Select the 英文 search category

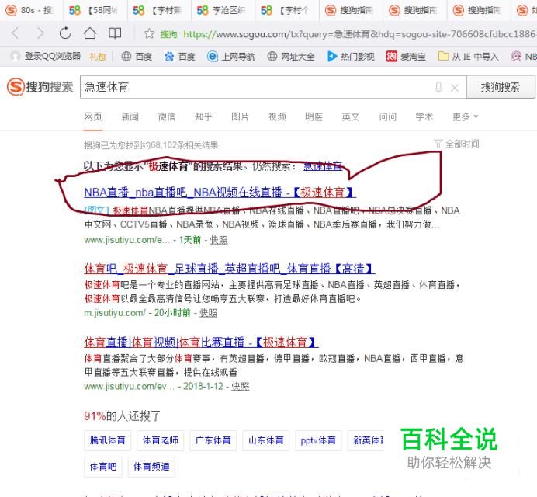(x=351, y=117)
